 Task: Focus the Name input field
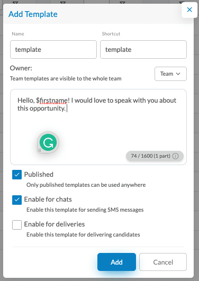[53, 49]
